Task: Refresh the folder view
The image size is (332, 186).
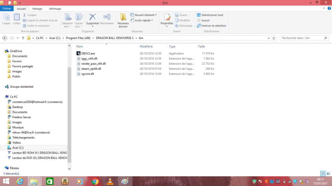Action: pos(274,38)
